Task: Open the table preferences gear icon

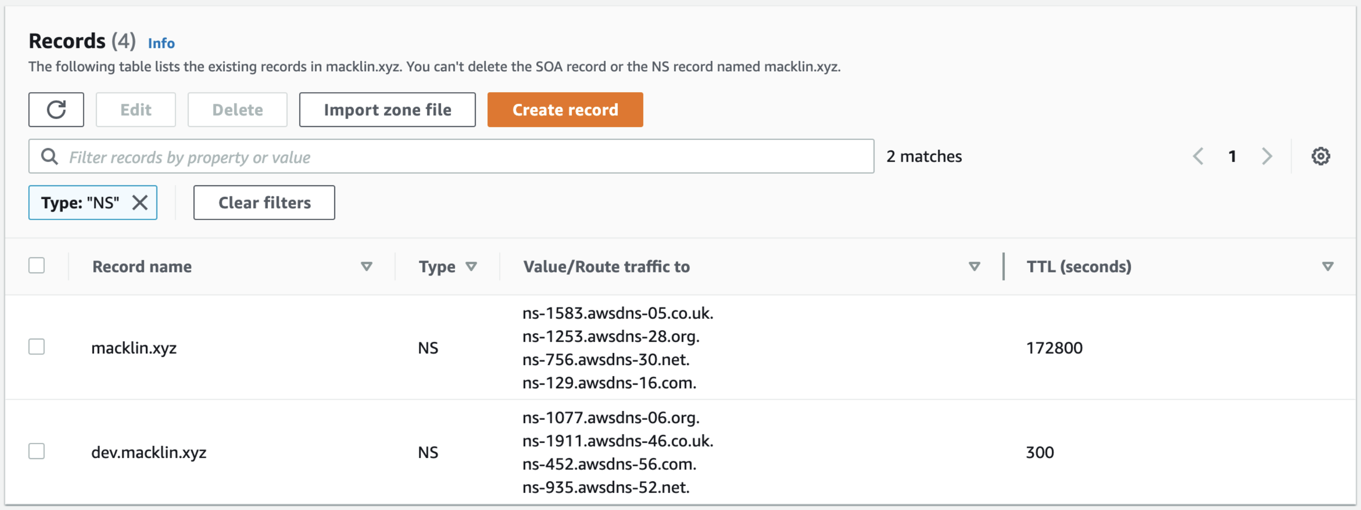Action: [1320, 156]
